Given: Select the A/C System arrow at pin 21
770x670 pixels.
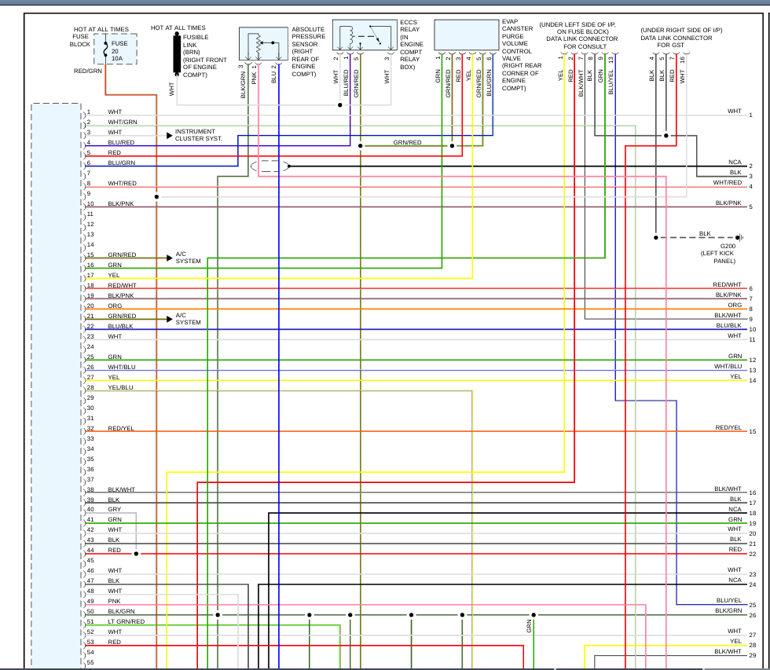Looking at the screenshot, I should [170, 319].
